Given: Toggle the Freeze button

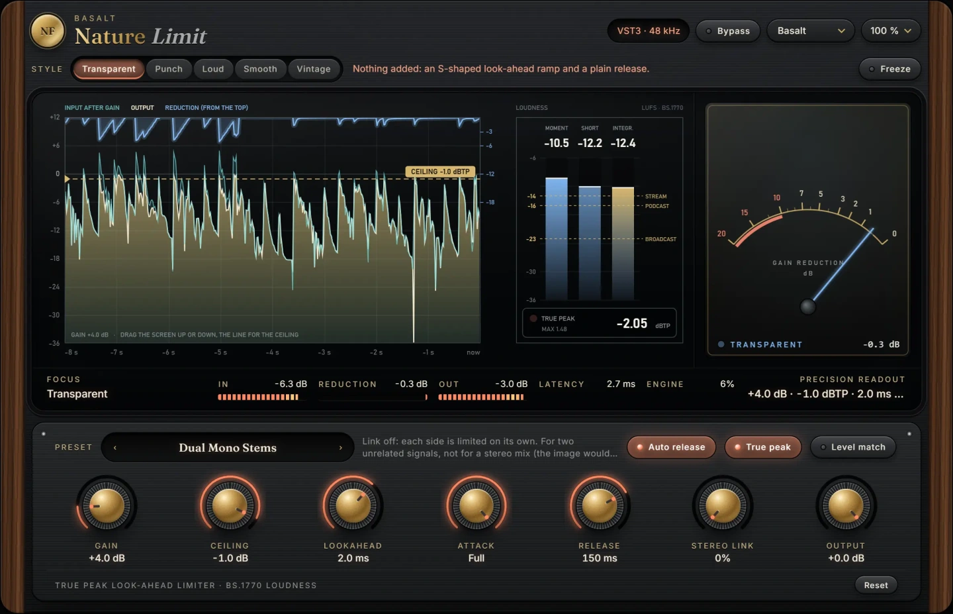Looking at the screenshot, I should pos(889,69).
